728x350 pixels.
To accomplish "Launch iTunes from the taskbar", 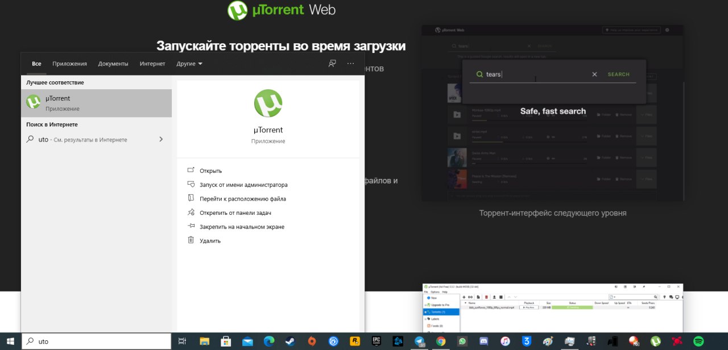I will click(506, 341).
